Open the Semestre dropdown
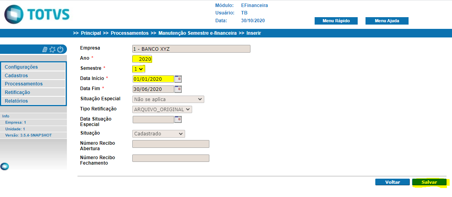 tap(139, 69)
